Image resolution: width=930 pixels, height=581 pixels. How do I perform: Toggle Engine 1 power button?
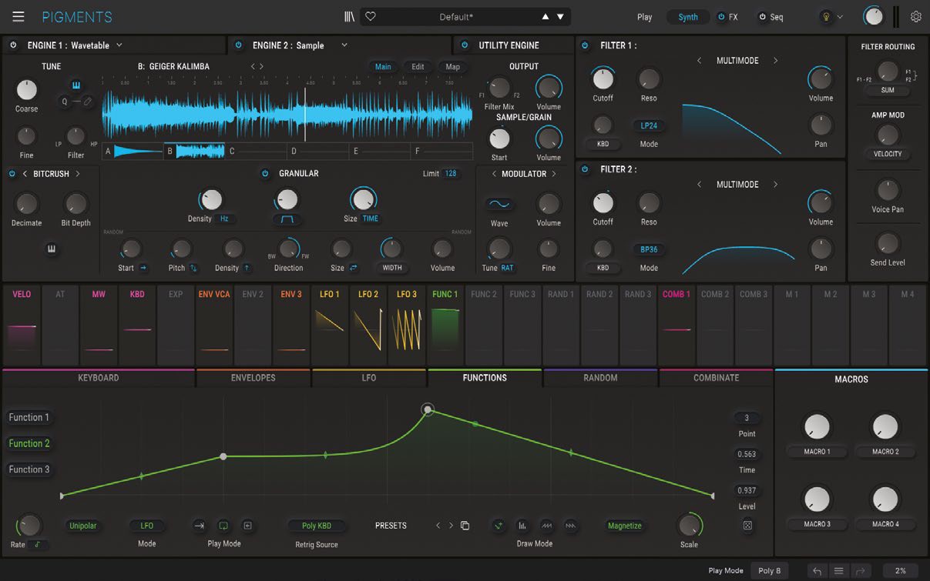pos(13,45)
